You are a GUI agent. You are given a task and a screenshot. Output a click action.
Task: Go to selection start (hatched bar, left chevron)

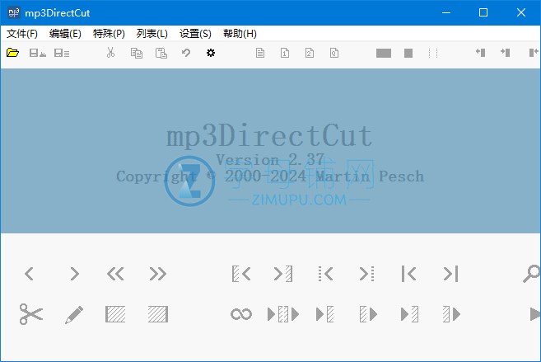point(241,274)
